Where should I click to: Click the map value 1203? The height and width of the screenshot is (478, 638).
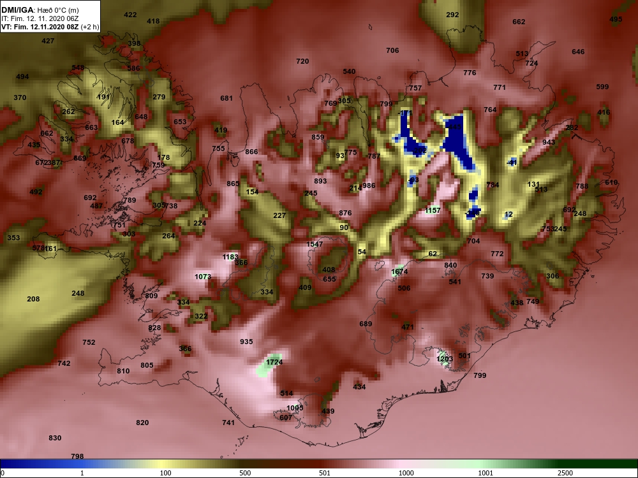click(445, 358)
